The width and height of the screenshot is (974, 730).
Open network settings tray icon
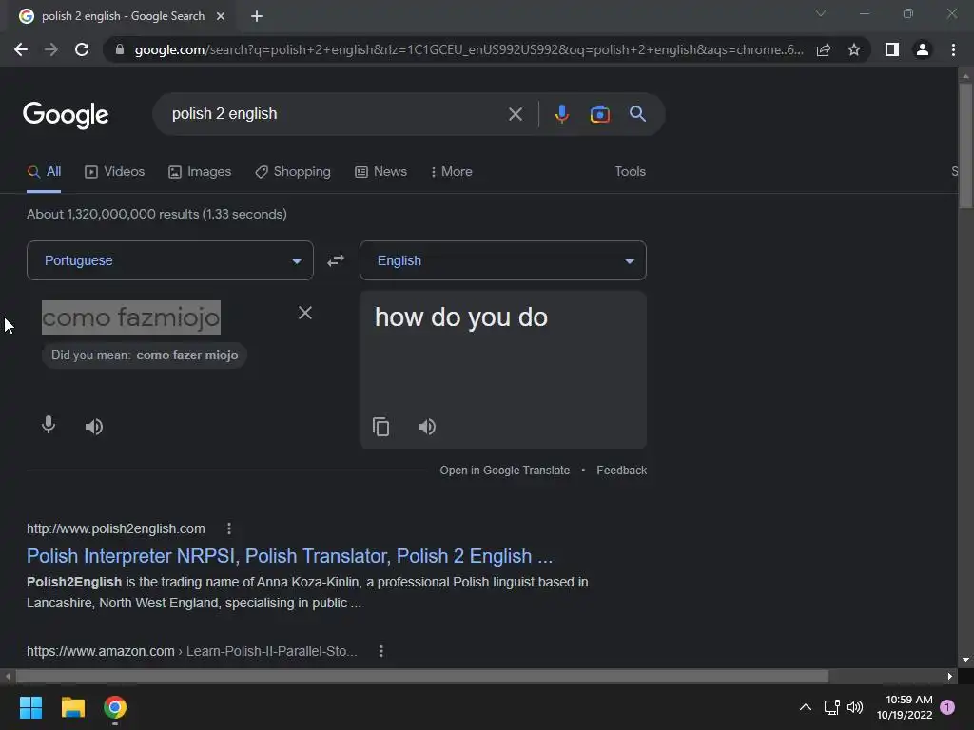click(x=831, y=707)
